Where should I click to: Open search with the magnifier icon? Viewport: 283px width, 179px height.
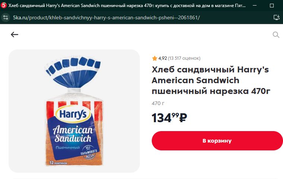[x=276, y=35]
